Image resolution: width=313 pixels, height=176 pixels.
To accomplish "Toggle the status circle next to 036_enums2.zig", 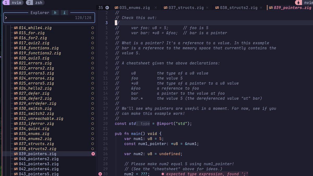I will (x=93, y=139).
